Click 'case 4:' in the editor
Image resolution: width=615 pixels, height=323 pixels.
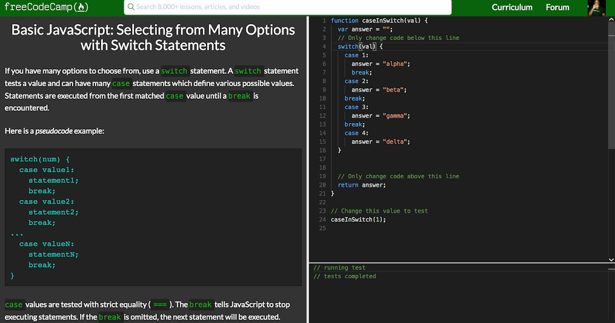click(357, 133)
